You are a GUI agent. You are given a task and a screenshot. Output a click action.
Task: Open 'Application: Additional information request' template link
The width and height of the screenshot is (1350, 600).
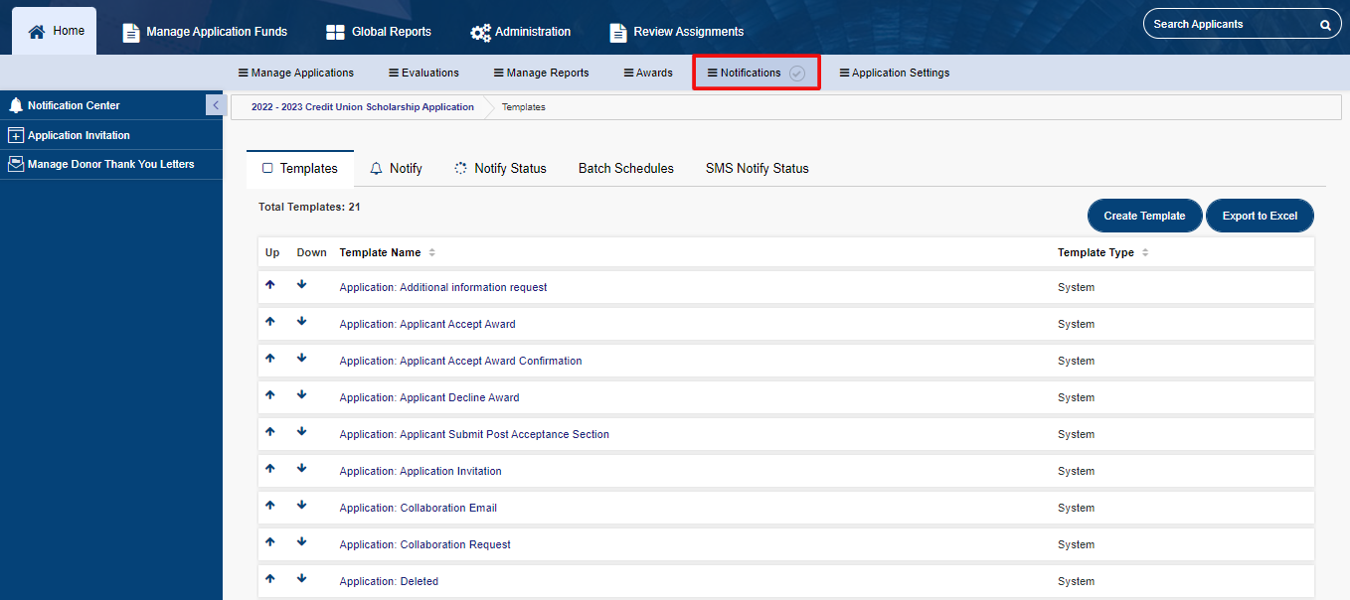click(x=443, y=287)
